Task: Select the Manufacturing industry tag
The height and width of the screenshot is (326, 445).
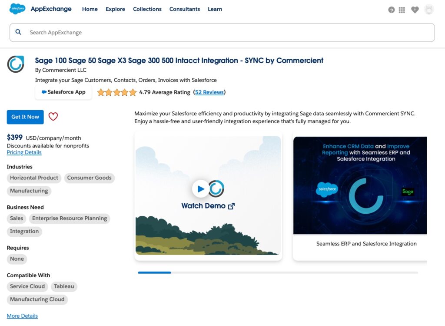Action: point(29,191)
